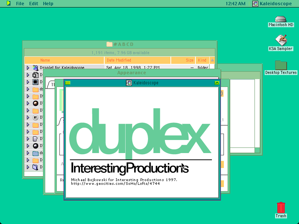Expand the triangle beside the copper sphere

tap(28, 103)
